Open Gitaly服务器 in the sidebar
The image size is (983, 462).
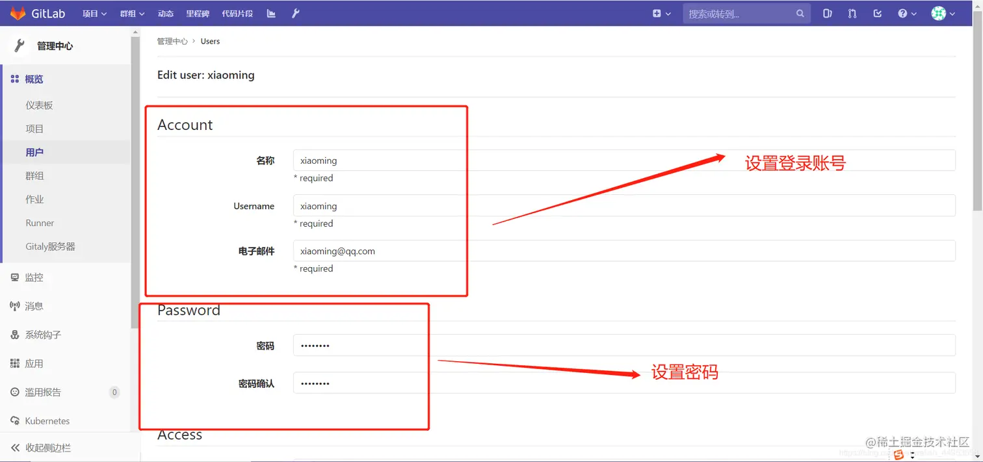(51, 246)
